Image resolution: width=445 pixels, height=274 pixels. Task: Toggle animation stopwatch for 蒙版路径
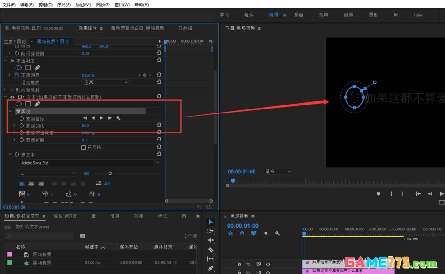coord(21,118)
